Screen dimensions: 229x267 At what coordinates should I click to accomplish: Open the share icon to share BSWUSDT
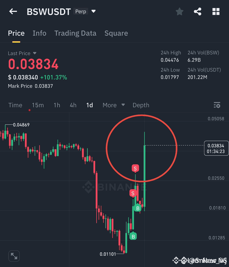[x=197, y=11]
